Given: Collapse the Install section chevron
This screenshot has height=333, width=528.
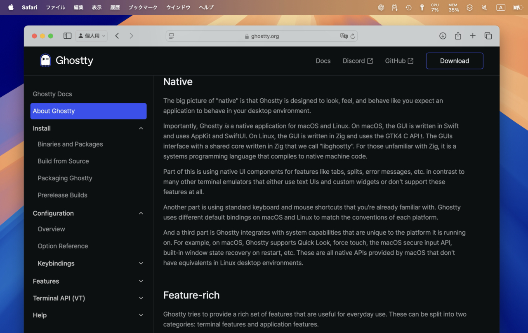Looking at the screenshot, I should pos(141,128).
